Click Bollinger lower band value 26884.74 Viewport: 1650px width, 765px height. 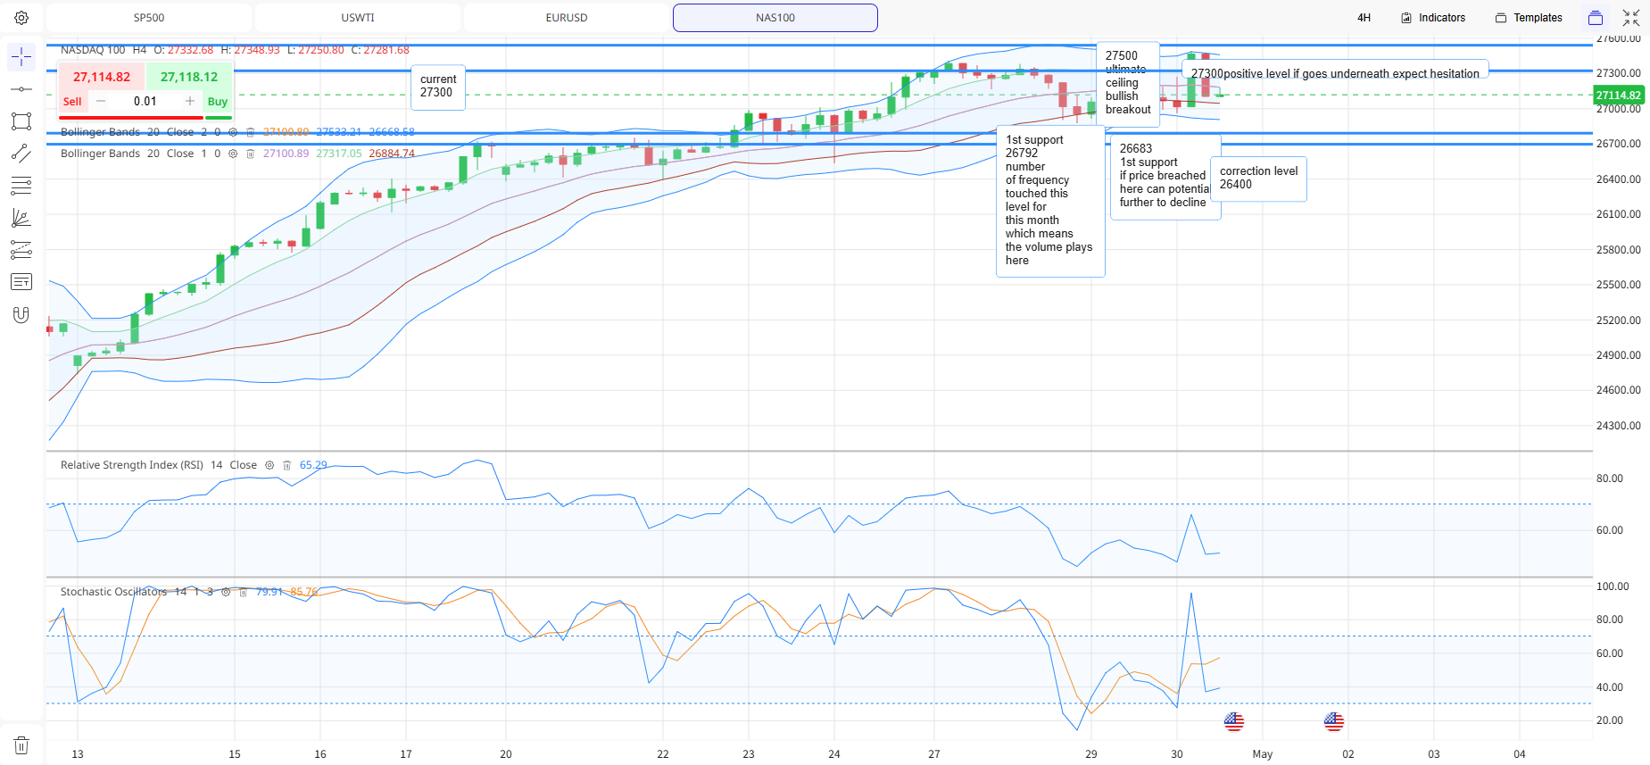click(x=392, y=154)
